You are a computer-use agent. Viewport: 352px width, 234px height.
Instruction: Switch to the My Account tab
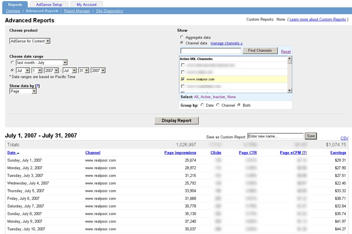(x=87, y=5)
